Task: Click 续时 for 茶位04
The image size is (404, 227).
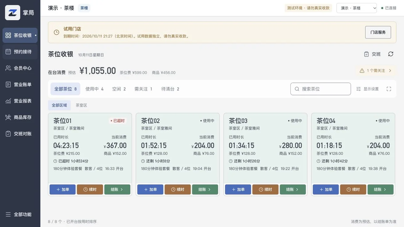Action: (x=353, y=189)
